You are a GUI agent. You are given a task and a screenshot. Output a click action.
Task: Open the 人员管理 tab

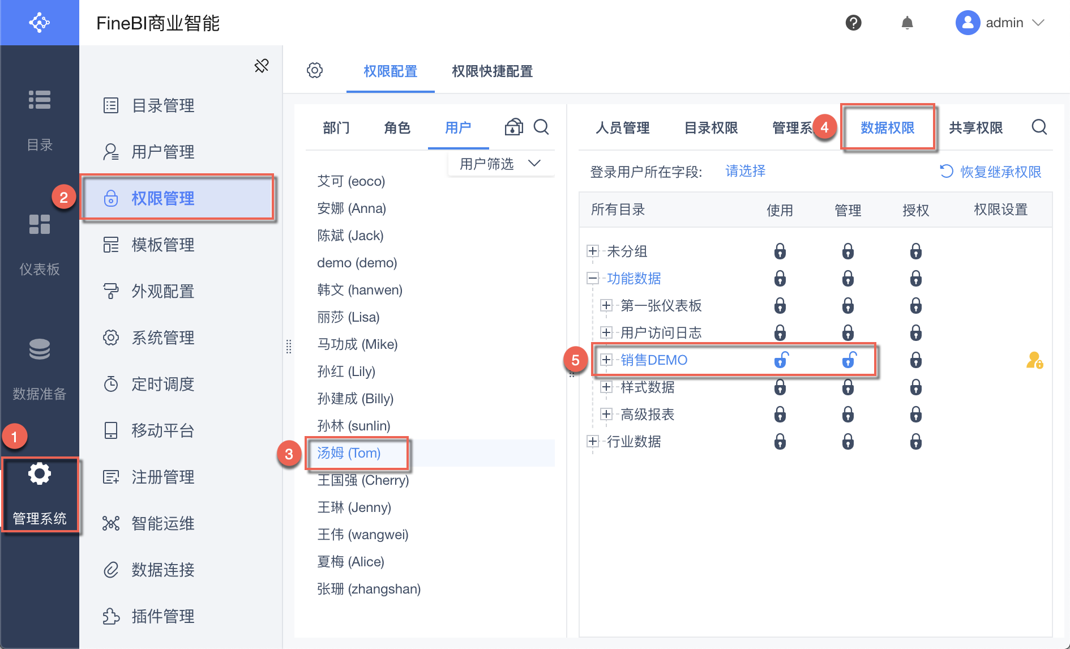(x=622, y=128)
